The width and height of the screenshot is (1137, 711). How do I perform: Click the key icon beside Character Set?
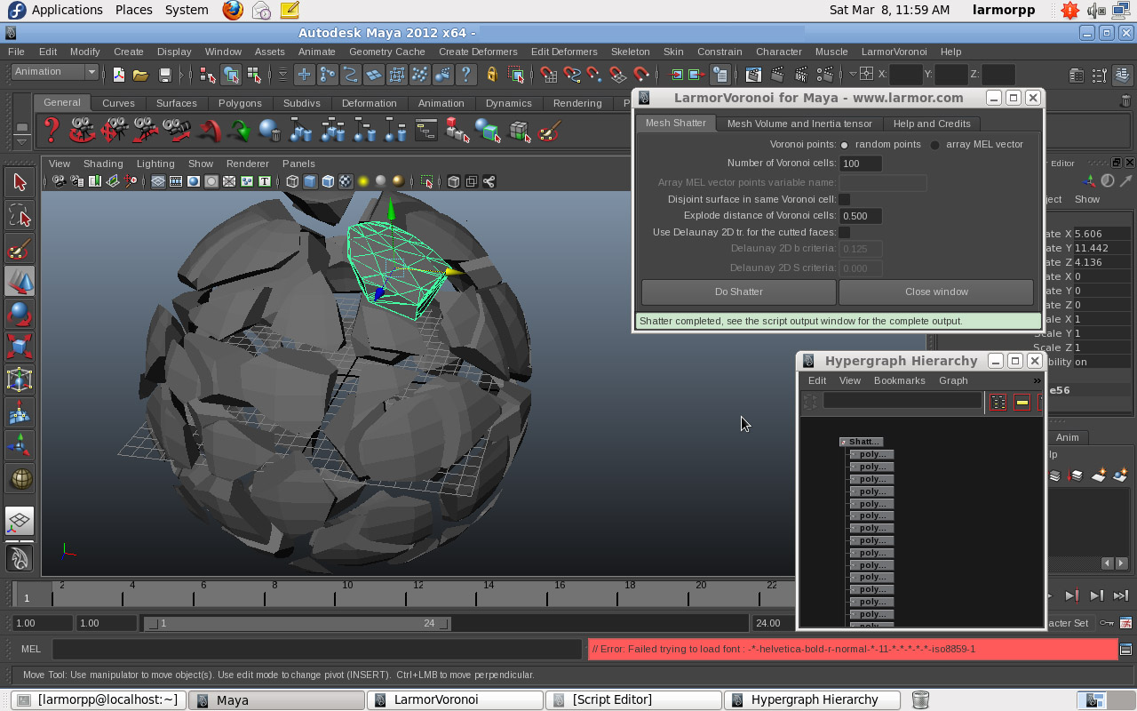click(1107, 623)
